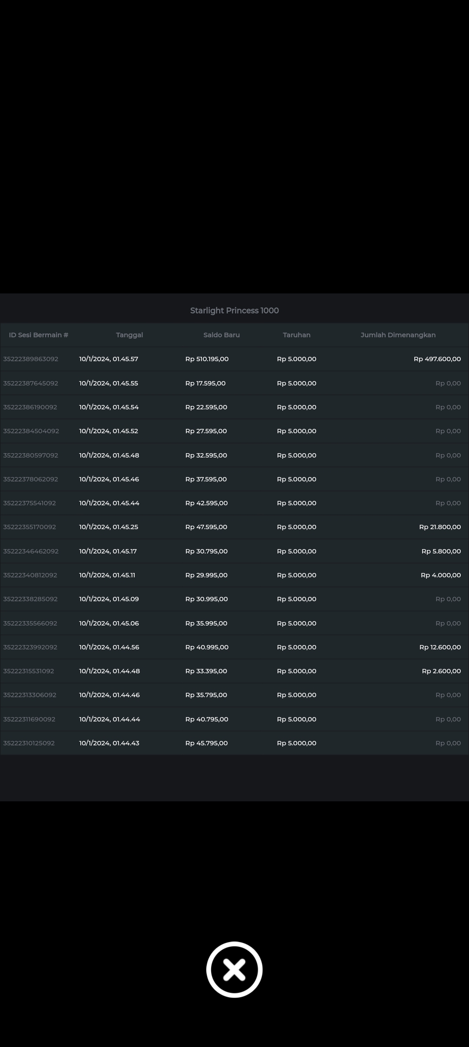Select the row dated 10/1/2024, 01.44.48
The height and width of the screenshot is (1047, 469).
(x=109, y=671)
